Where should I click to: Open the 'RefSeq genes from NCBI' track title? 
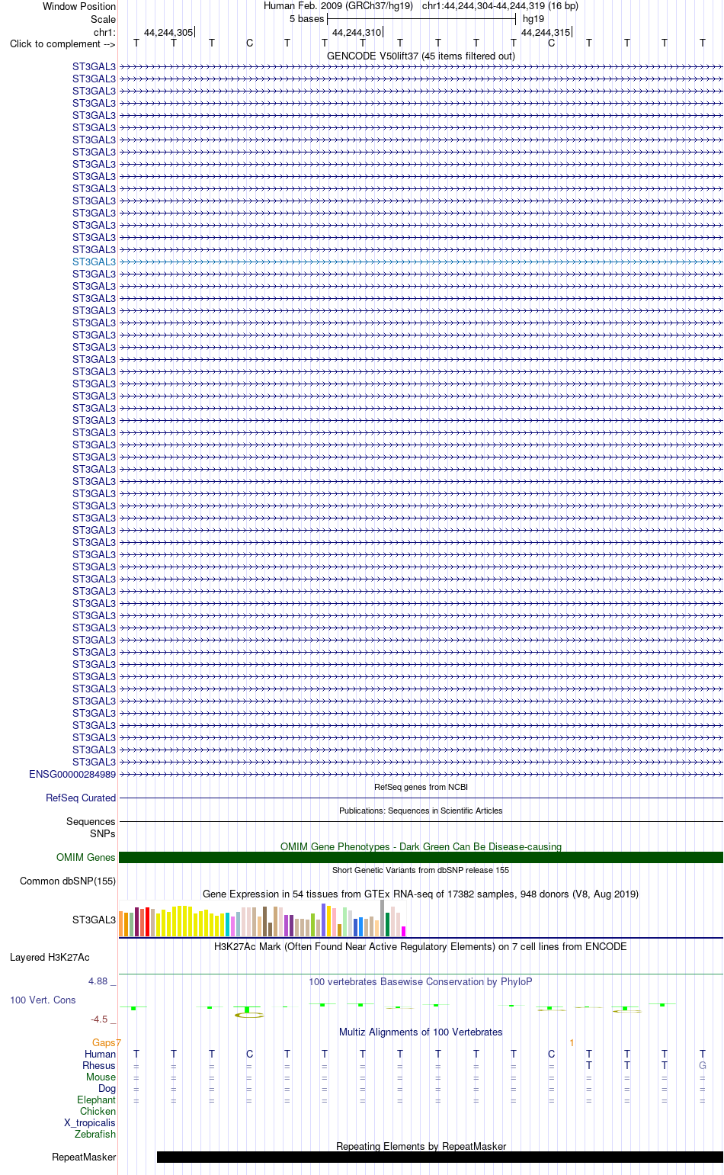point(421,787)
